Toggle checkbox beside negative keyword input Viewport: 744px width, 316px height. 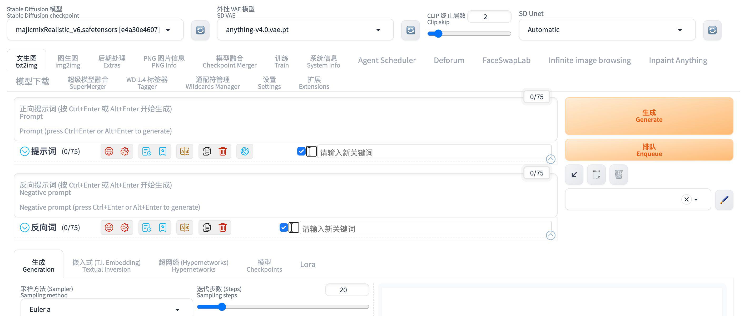[x=284, y=227]
